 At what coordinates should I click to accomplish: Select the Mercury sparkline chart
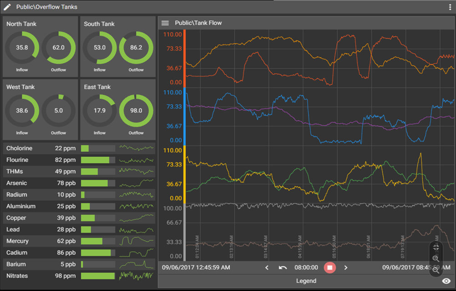click(137, 241)
